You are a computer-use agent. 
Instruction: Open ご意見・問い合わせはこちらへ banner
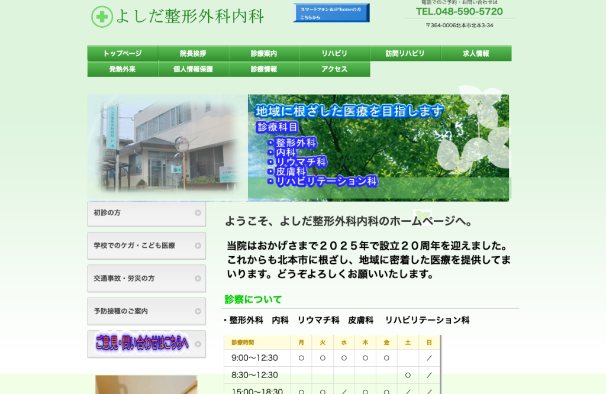pyautogui.click(x=147, y=344)
